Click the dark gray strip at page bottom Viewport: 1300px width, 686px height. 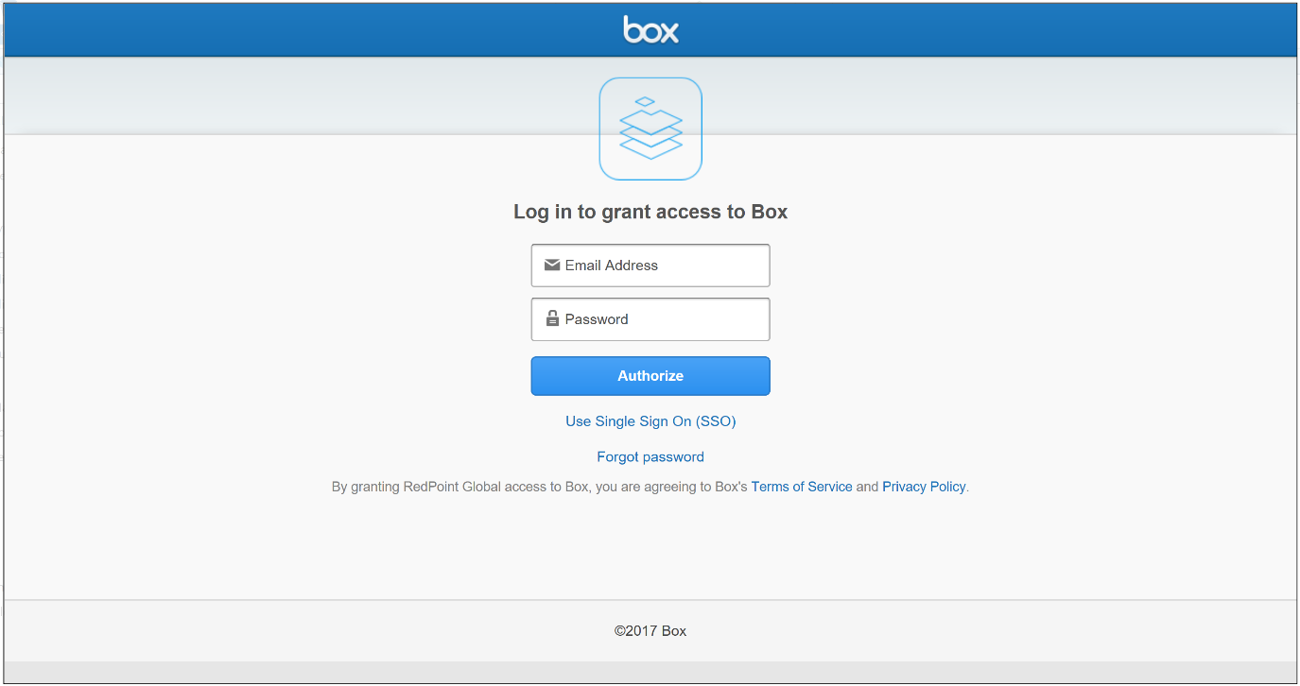click(650, 672)
